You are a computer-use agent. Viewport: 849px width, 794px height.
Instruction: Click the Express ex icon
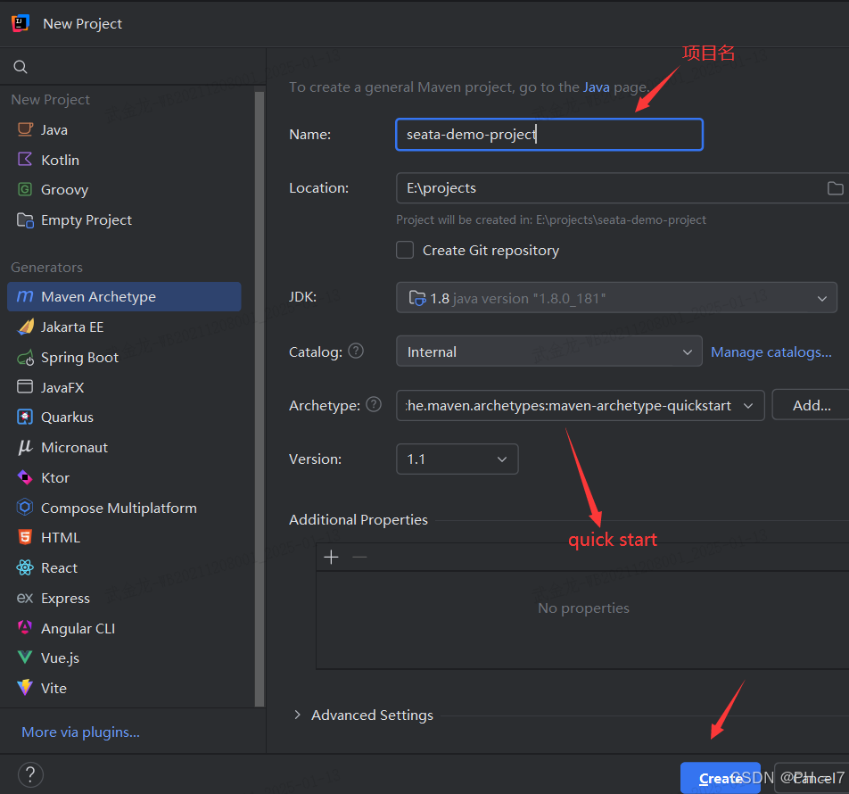[25, 598]
